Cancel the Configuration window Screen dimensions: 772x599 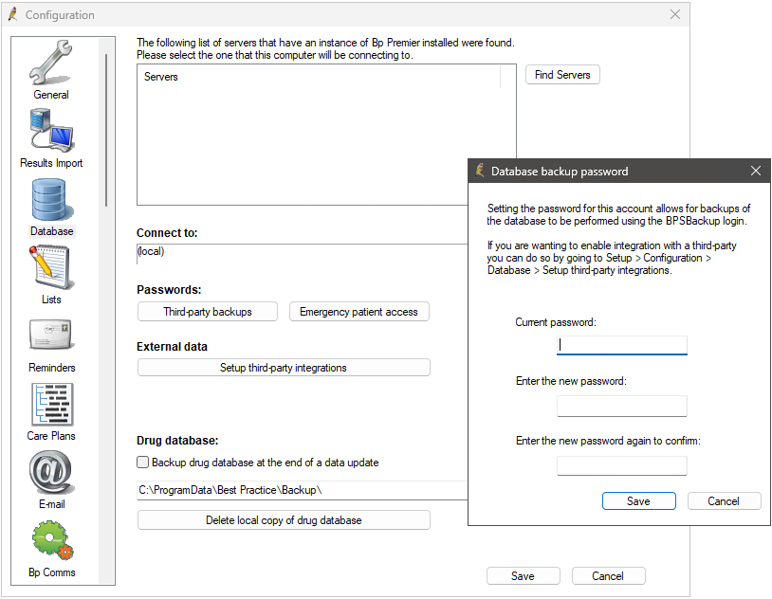[608, 576]
